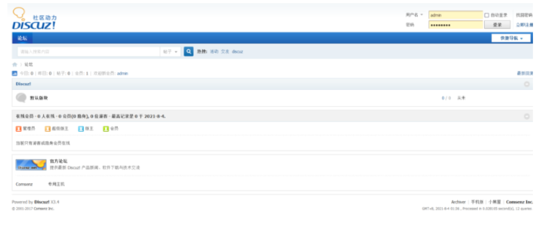Screen dimensions: 546x236
Task: Expand the username login type dropdown
Action: 414,15
